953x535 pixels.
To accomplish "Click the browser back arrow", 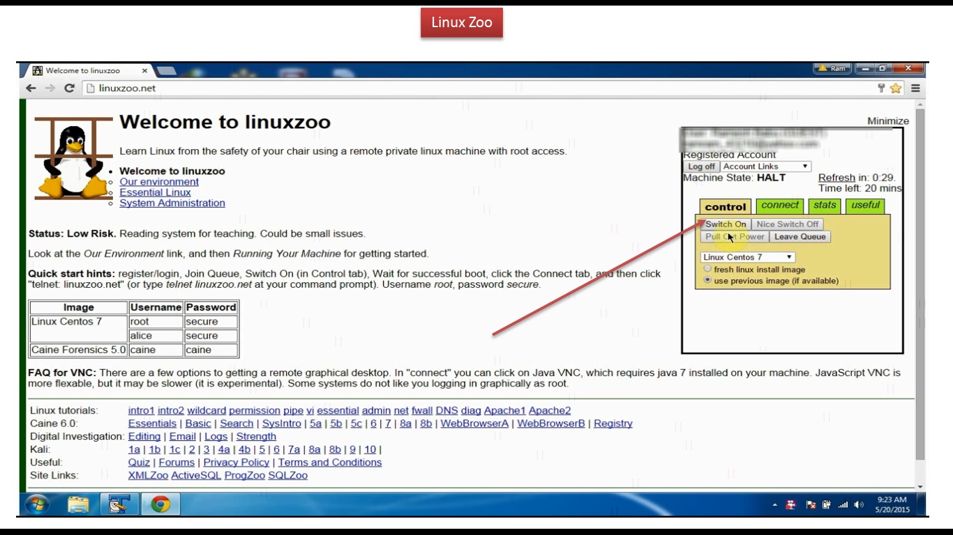I will pos(31,88).
